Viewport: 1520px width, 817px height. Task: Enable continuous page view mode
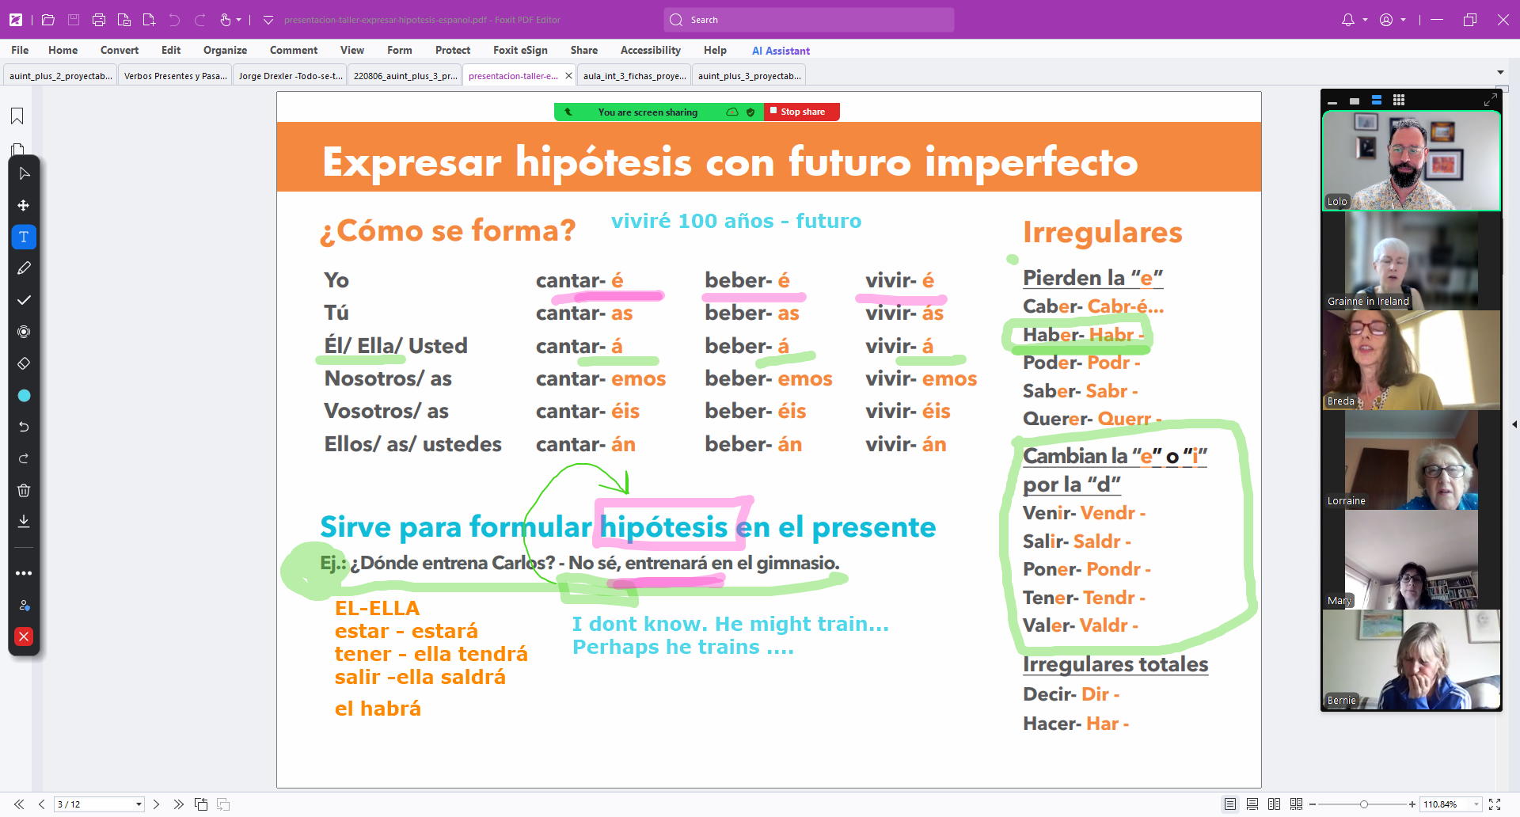pos(1252,804)
